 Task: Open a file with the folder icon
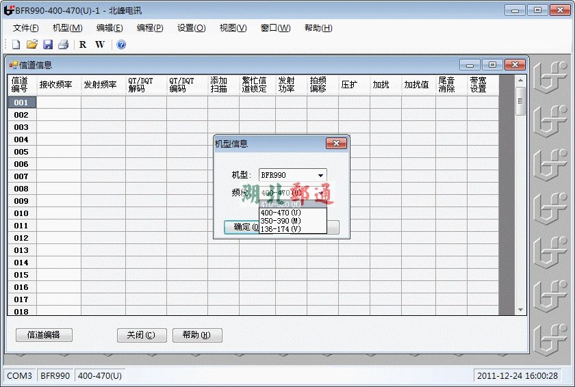(31, 44)
